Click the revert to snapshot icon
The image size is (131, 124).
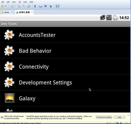tap(24, 6)
